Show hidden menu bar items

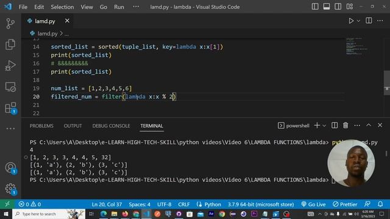coord(136,7)
